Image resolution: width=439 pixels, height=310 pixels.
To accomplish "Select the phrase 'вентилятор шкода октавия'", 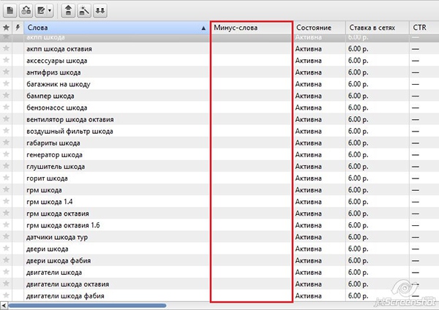I will (70, 119).
